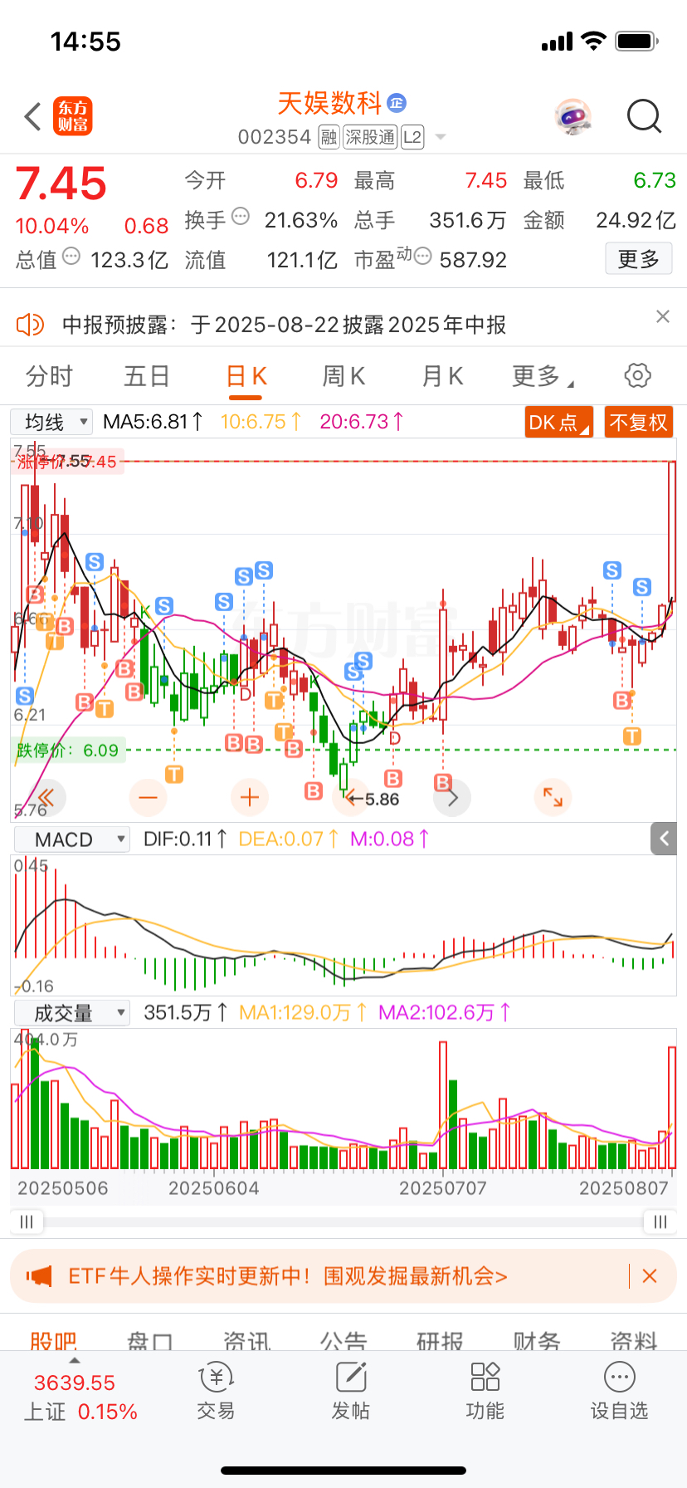Viewport: 687px width, 1488px height.
Task: Open chart settings gear icon
Action: coord(637,375)
